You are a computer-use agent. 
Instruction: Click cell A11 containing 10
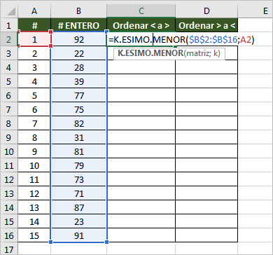[x=34, y=165]
